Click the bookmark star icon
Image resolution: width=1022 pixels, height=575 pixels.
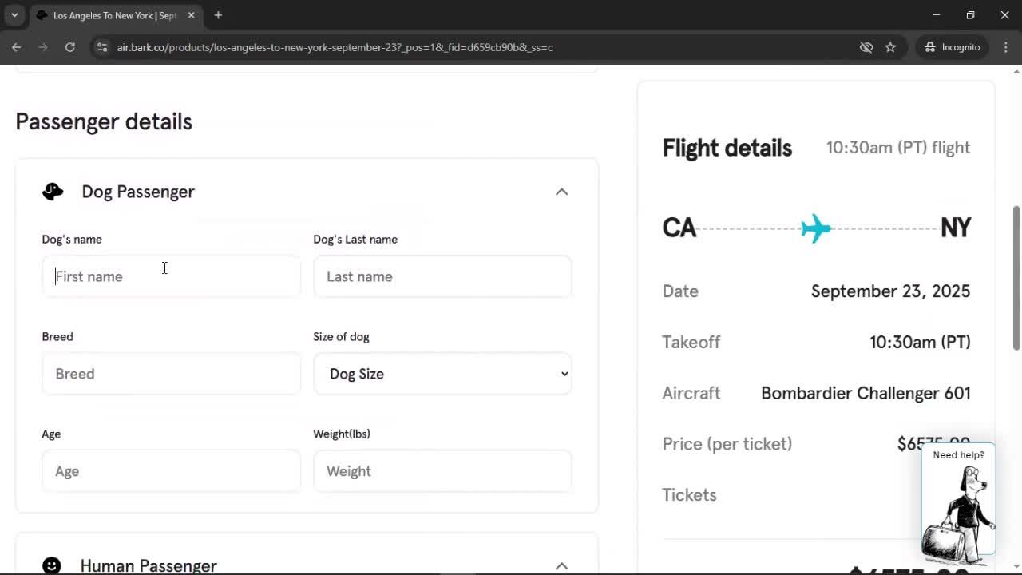click(x=890, y=47)
